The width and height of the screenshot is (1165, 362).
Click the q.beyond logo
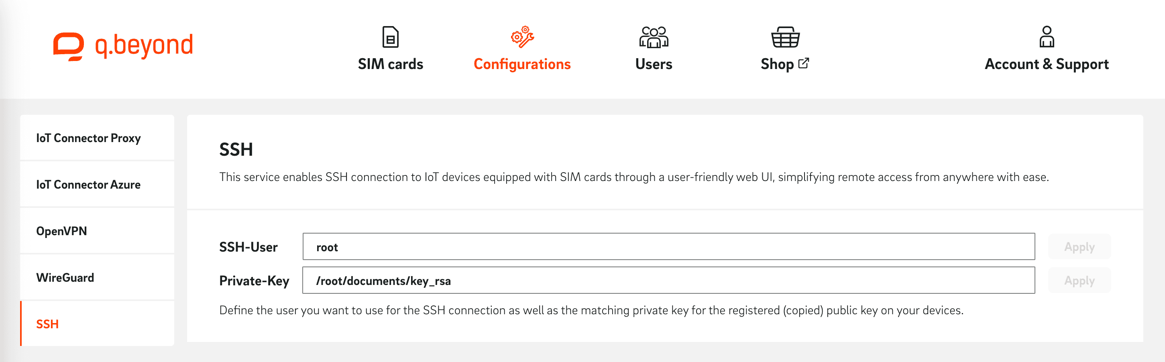click(x=123, y=46)
